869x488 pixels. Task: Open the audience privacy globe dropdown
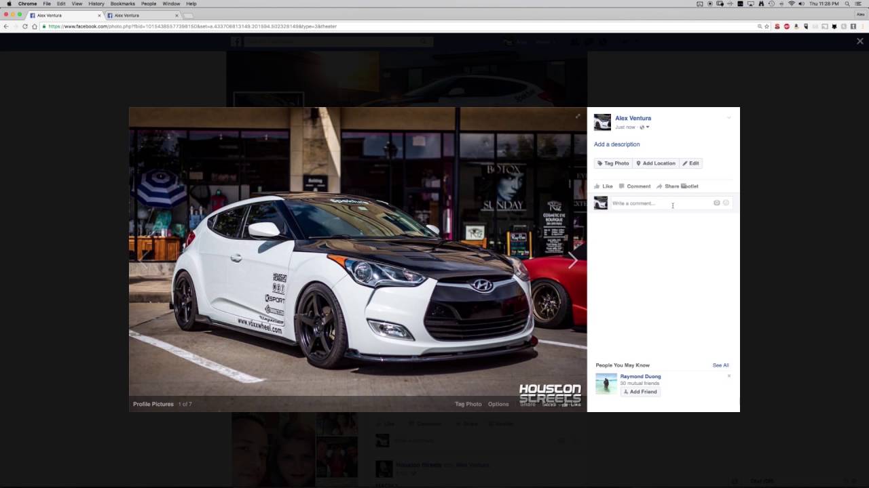(x=644, y=127)
